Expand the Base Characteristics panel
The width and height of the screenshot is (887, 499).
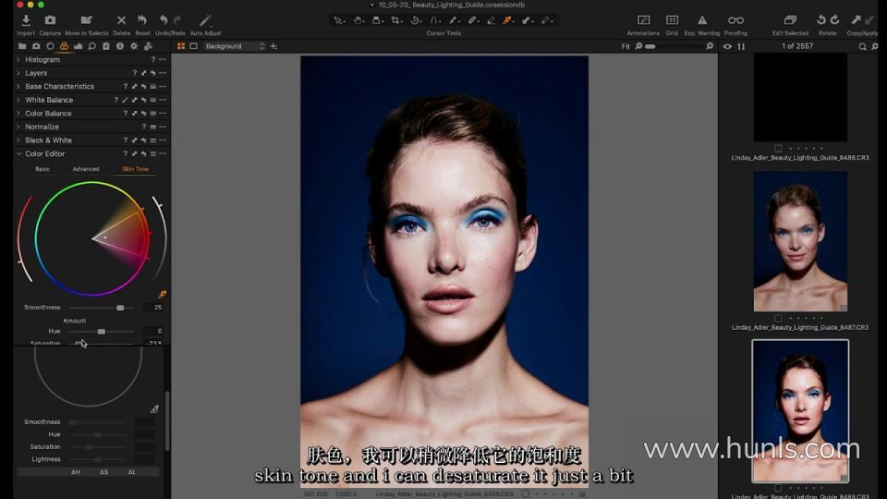18,87
